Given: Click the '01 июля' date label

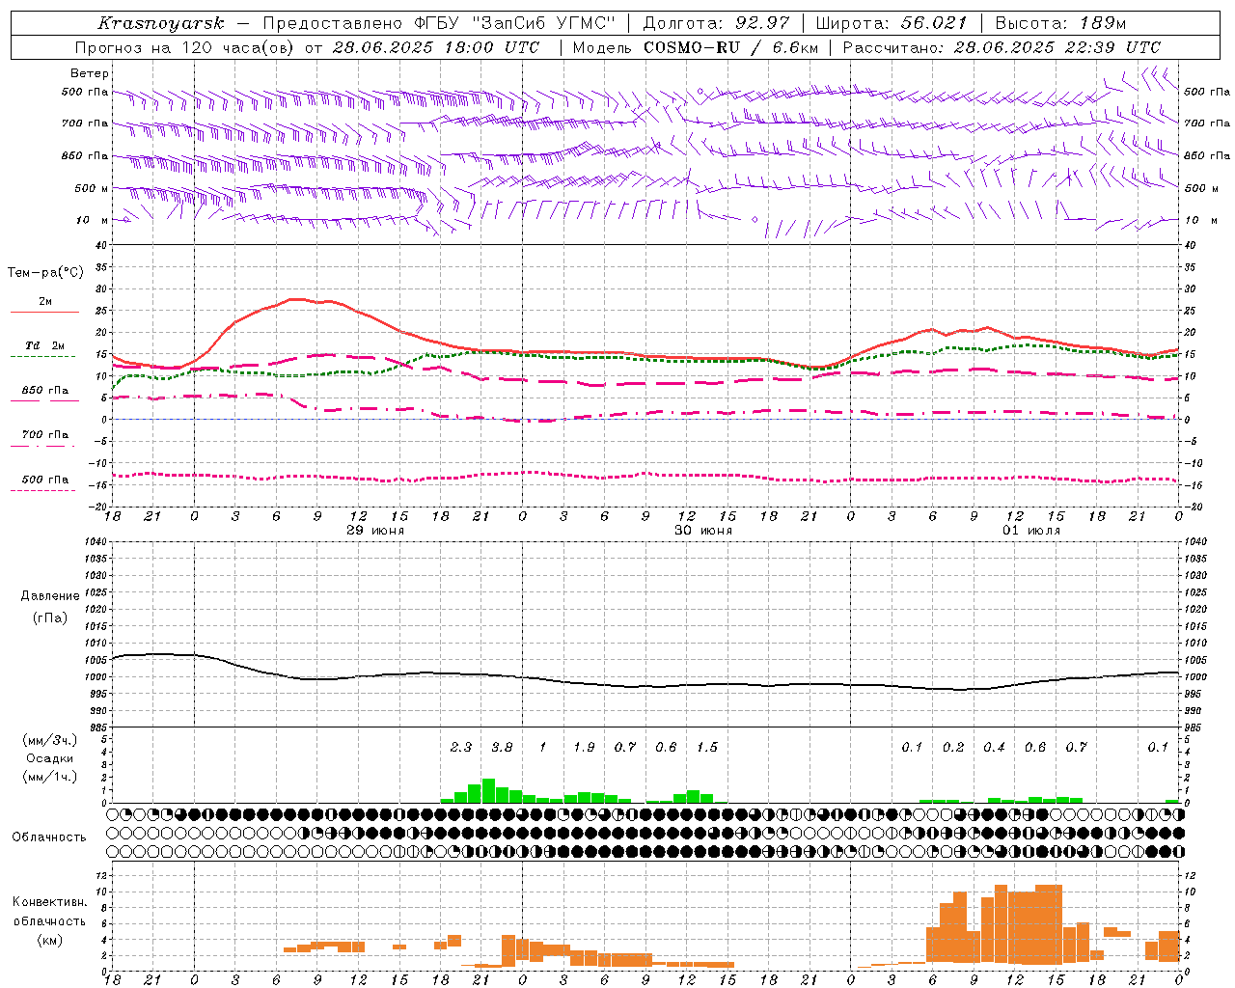Looking at the screenshot, I should (x=1031, y=531).
